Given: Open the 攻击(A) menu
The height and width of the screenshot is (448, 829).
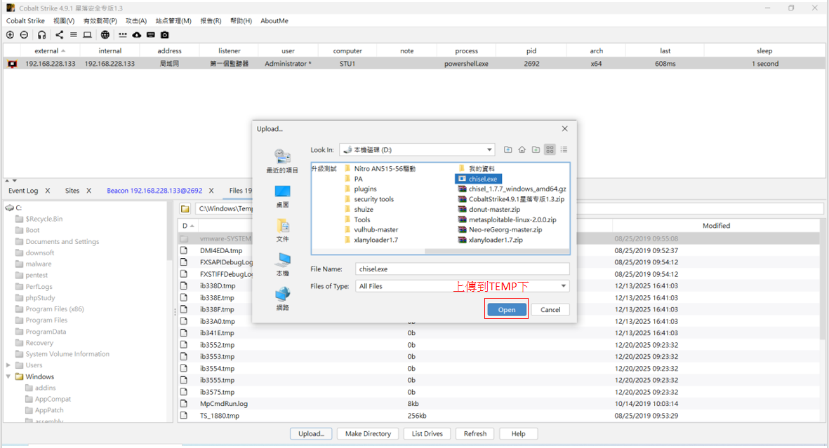Looking at the screenshot, I should point(136,20).
